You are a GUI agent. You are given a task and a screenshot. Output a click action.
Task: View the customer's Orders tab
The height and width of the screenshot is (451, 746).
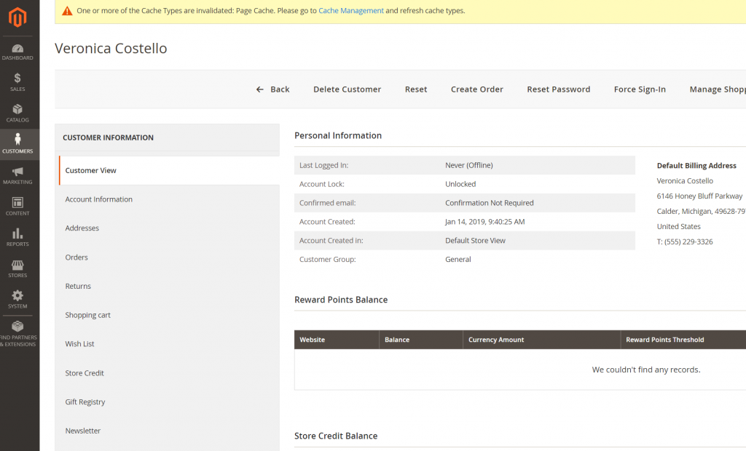(76, 257)
